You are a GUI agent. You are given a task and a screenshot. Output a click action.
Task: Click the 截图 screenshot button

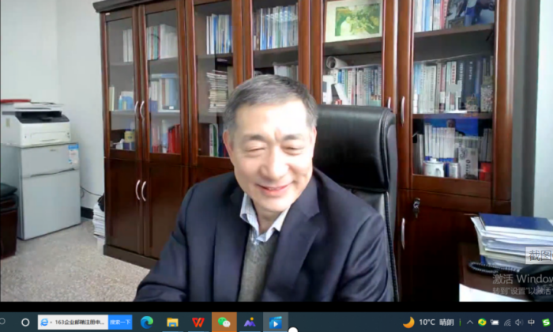pyautogui.click(x=540, y=255)
